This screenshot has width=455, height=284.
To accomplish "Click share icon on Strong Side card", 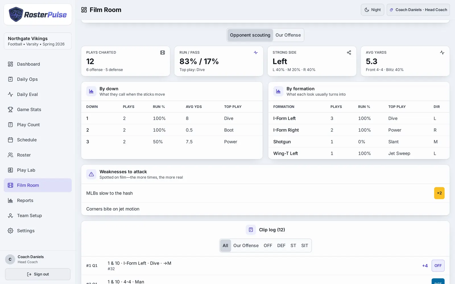I will 349,53.
